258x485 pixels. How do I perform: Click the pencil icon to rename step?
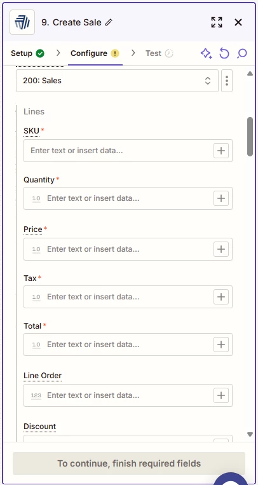coord(109,22)
